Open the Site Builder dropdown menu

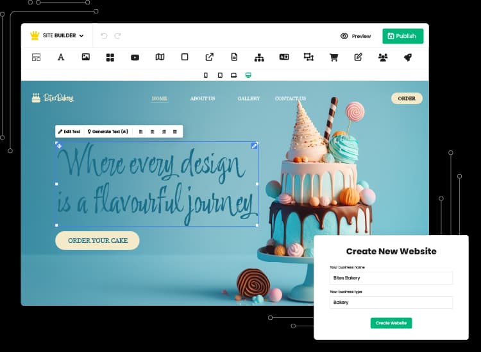(x=63, y=35)
